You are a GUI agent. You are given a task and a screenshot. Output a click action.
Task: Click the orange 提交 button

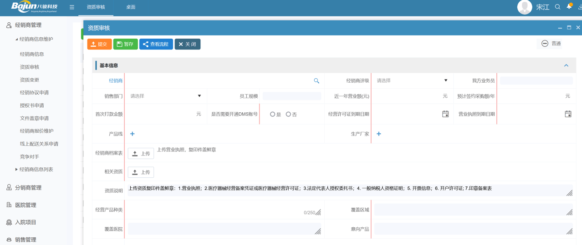(99, 44)
